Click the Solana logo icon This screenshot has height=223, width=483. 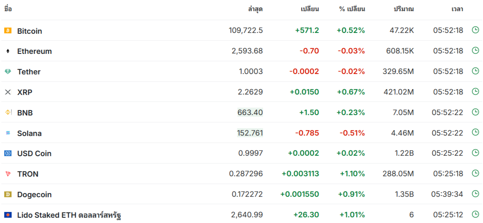point(8,133)
